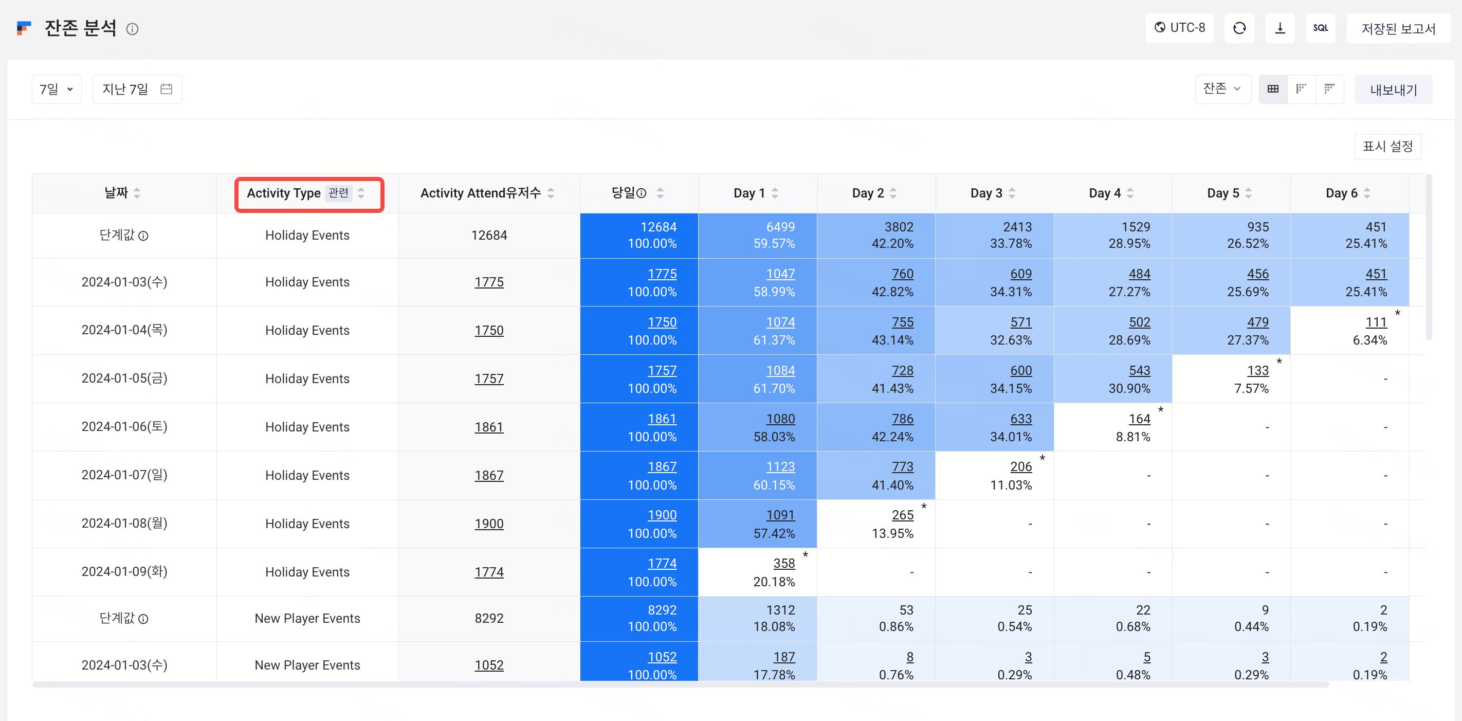Open 표시 설정 display settings
Image resolution: width=1462 pixels, height=721 pixels.
(x=1387, y=147)
